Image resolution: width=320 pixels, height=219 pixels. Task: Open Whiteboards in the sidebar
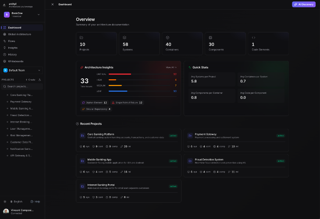[x=22, y=61]
